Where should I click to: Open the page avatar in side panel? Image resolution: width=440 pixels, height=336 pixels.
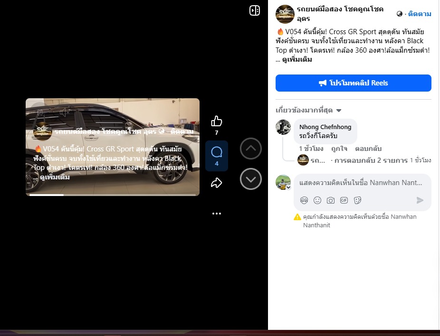tap(285, 14)
